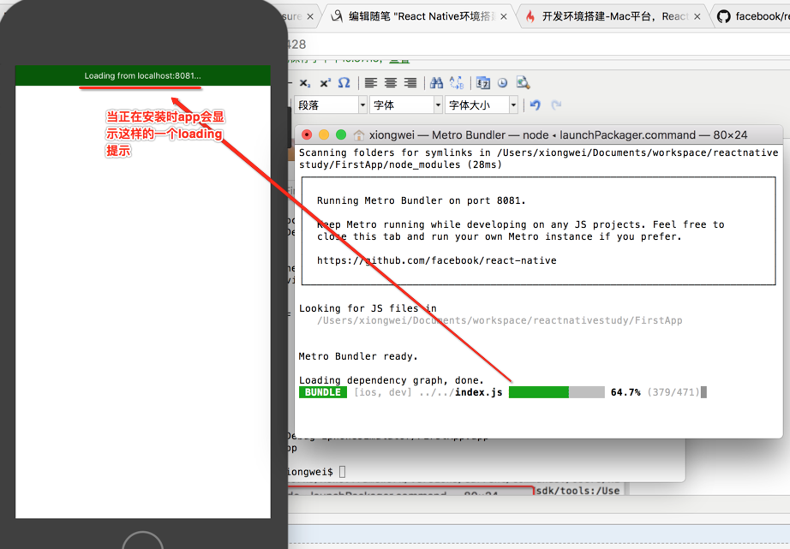The width and height of the screenshot is (790, 549).
Task: Switch to 编辑随笔 React Native browser tab
Action: point(417,16)
